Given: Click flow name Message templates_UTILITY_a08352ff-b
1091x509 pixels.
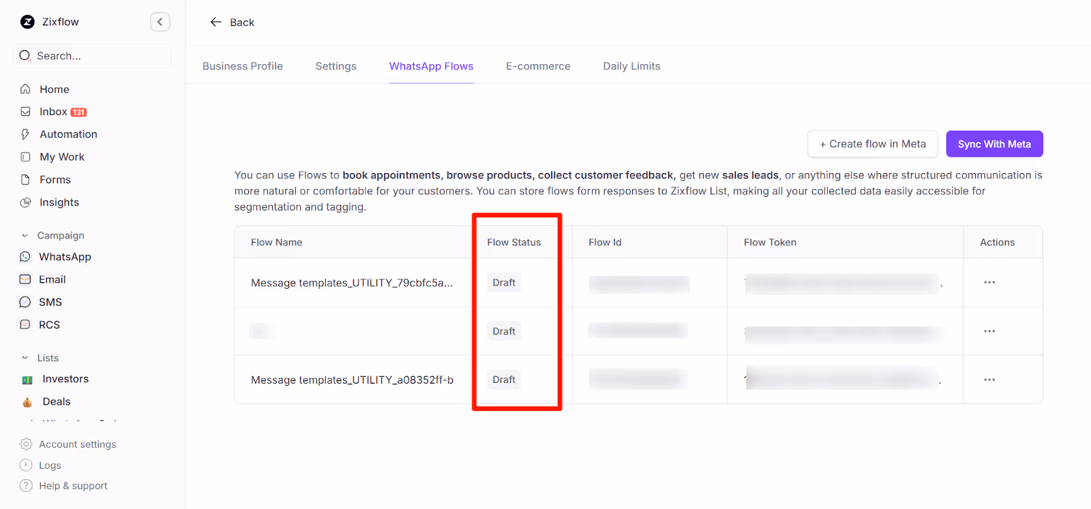Looking at the screenshot, I should (352, 380).
